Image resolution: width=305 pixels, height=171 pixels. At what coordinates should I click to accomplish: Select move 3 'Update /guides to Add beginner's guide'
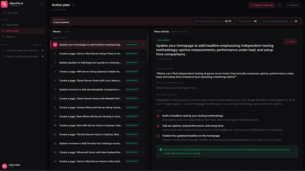click(x=99, y=62)
